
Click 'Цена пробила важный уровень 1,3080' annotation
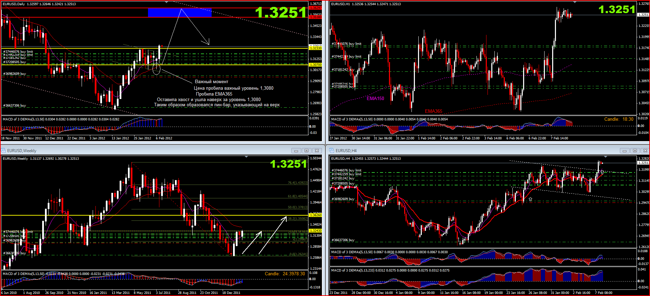point(234,88)
